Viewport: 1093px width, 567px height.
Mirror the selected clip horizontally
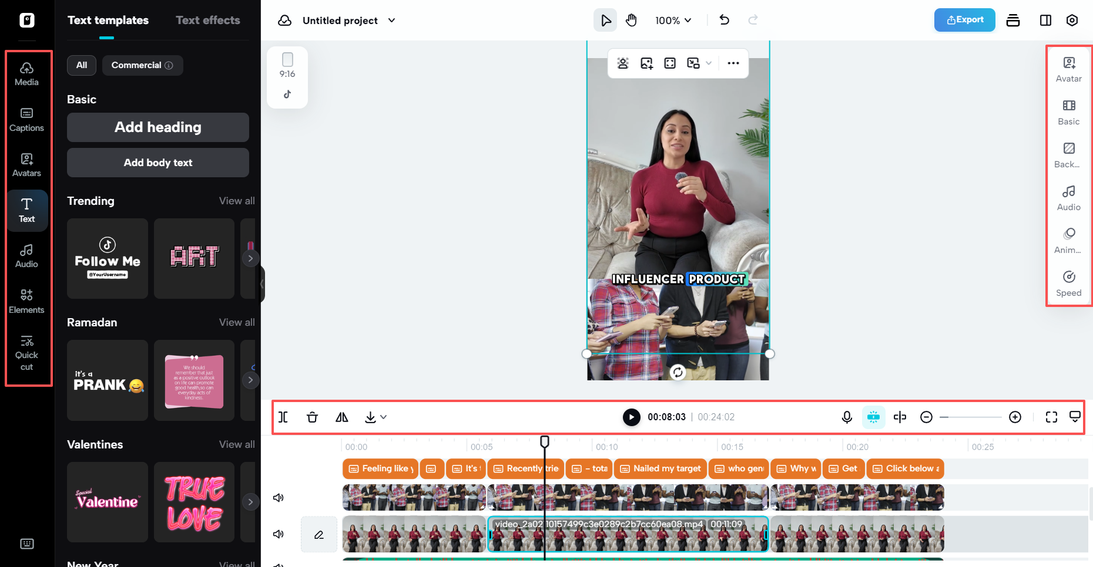341,417
